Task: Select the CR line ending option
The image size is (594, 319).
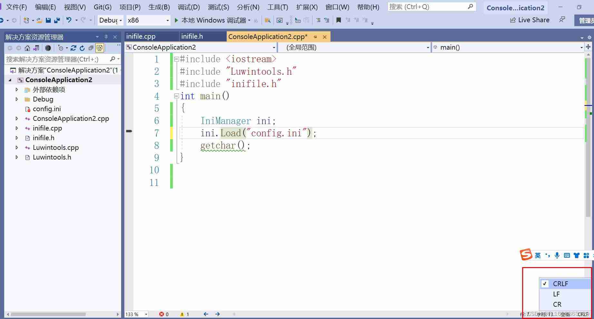Action: tap(557, 304)
